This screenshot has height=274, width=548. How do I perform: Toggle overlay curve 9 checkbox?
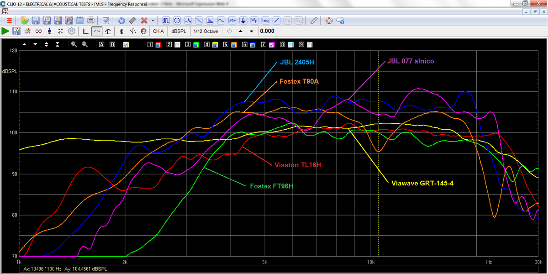[309, 45]
